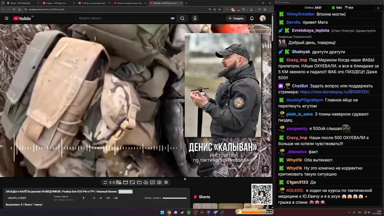384x216 pixels.
Task: Open the donatepay.ru link in chat
Action: tap(334, 92)
